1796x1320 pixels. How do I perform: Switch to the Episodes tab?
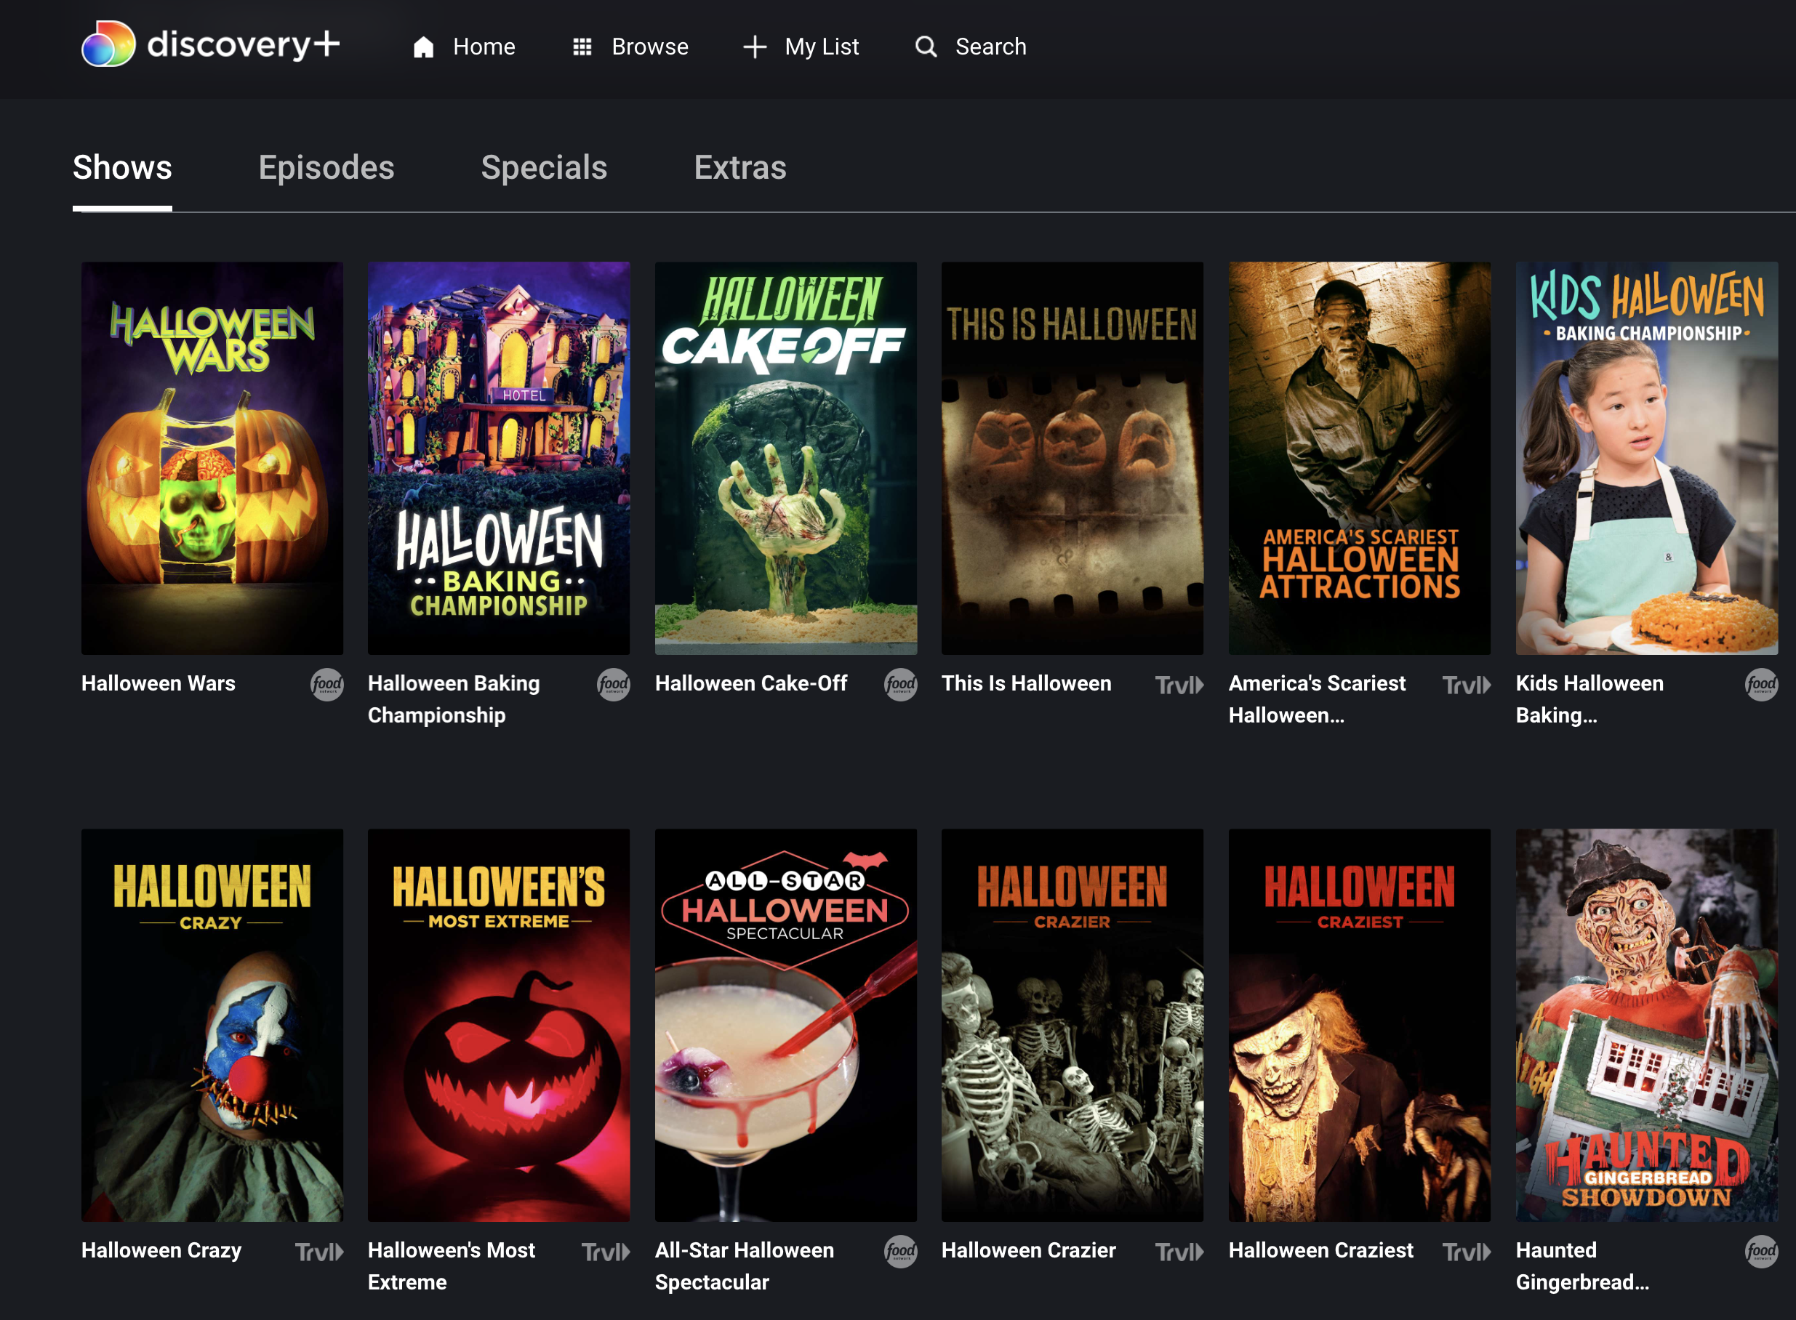(326, 168)
